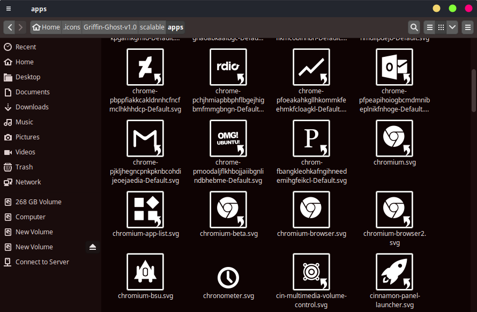Switch to list view

coord(429,27)
